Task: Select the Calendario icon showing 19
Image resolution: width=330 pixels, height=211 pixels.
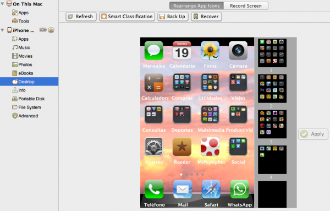Action: pos(182,51)
